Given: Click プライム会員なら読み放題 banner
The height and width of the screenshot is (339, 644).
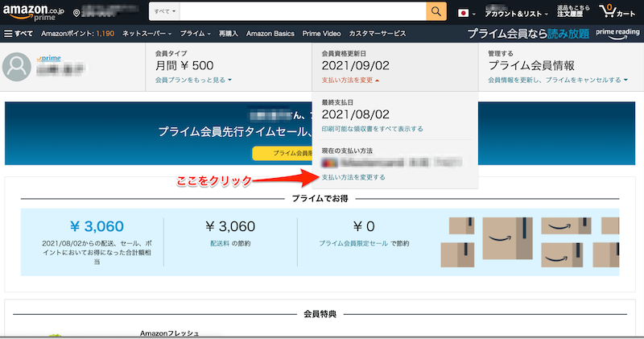Looking at the screenshot, I should (x=528, y=34).
